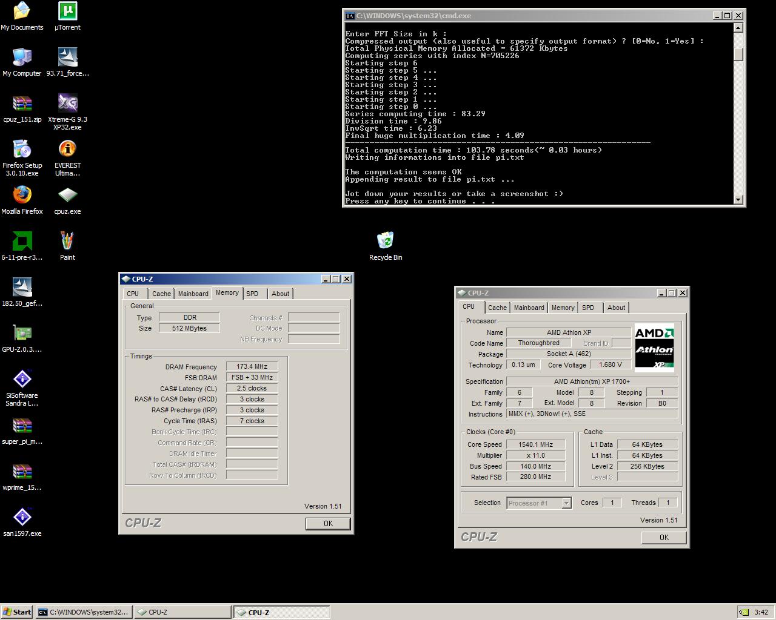Viewport: 776px width, 620px height.
Task: Switch to the active CPU-Z taskbar button
Action: 282,612
